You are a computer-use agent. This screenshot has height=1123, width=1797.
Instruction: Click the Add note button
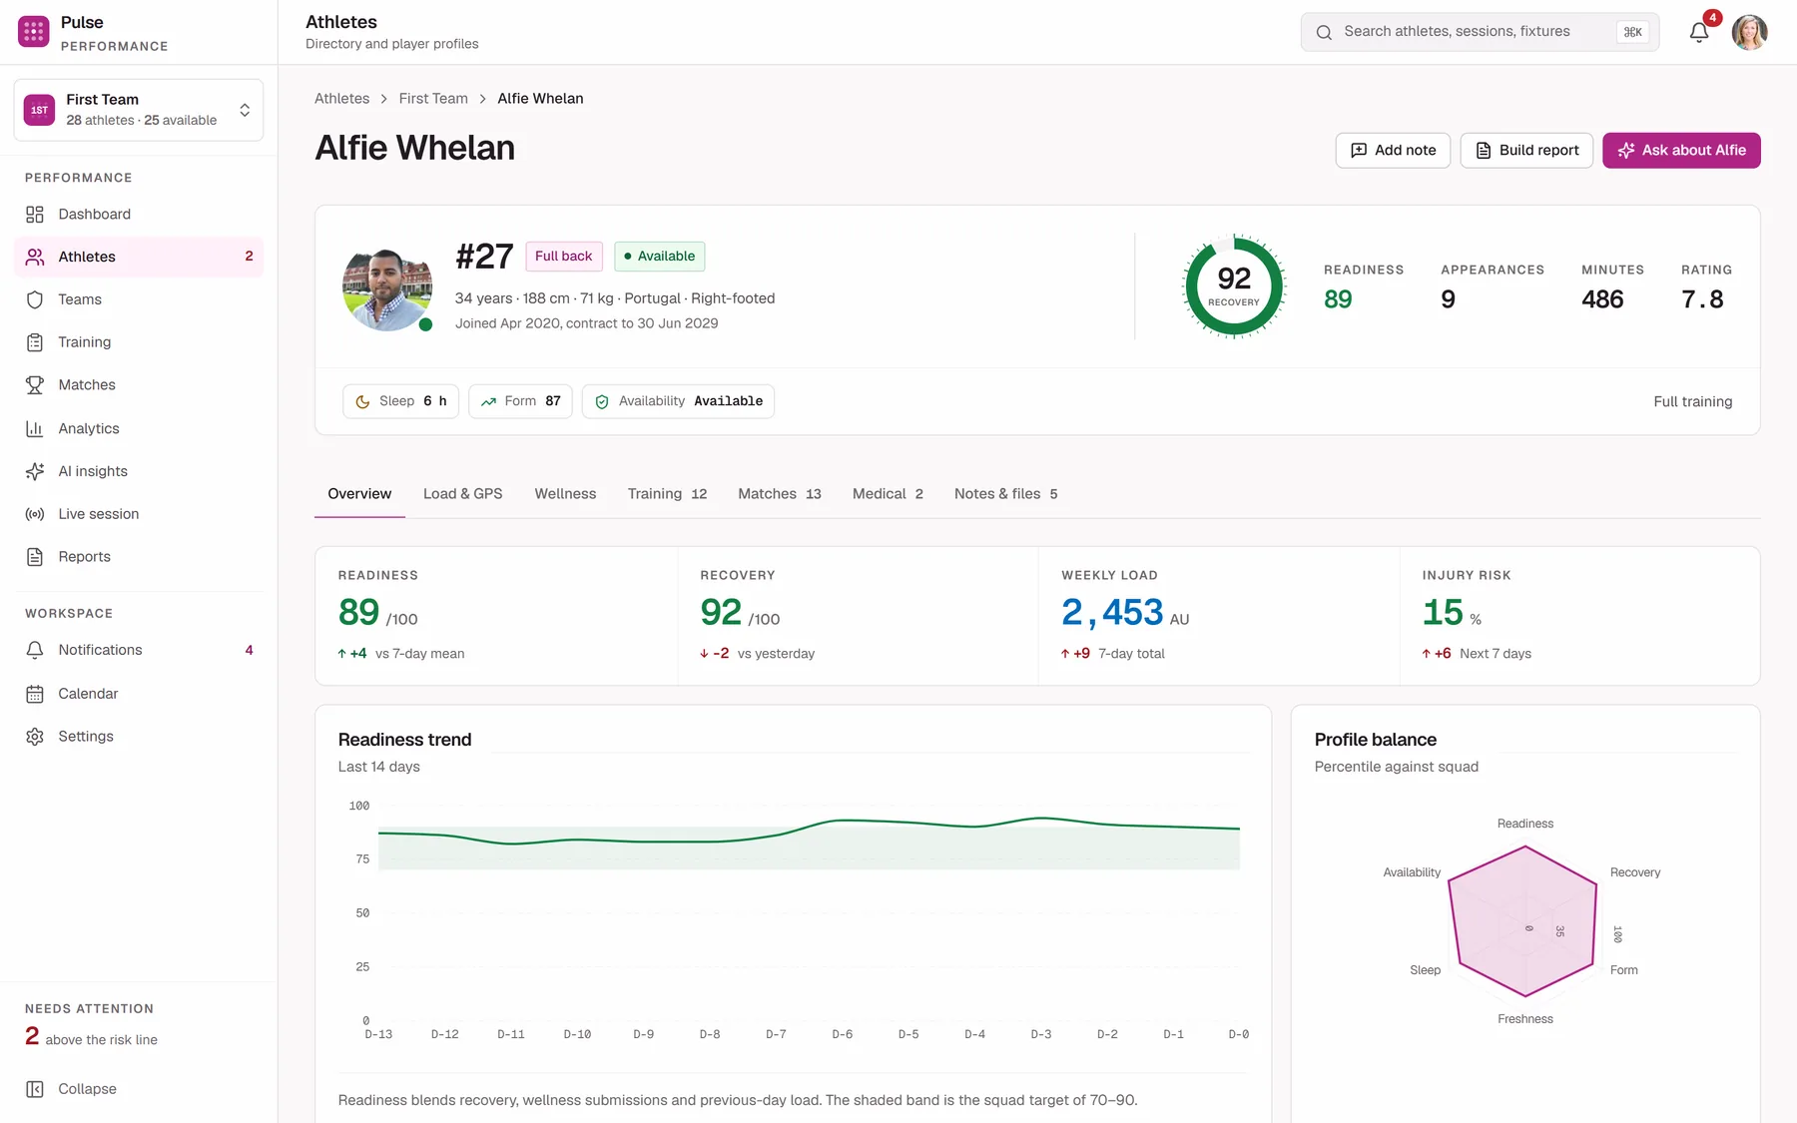point(1393,151)
